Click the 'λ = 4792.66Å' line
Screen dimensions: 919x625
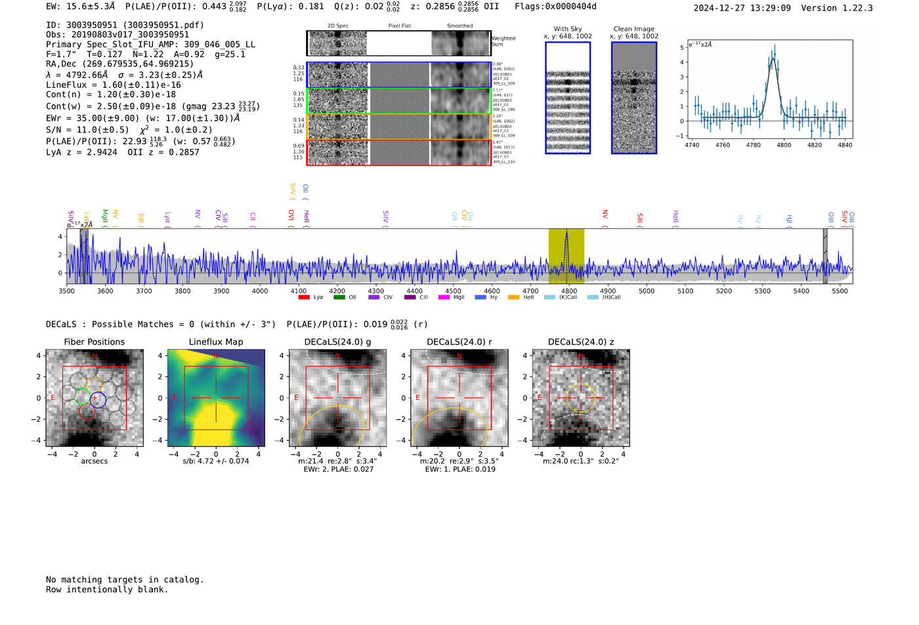click(125, 75)
